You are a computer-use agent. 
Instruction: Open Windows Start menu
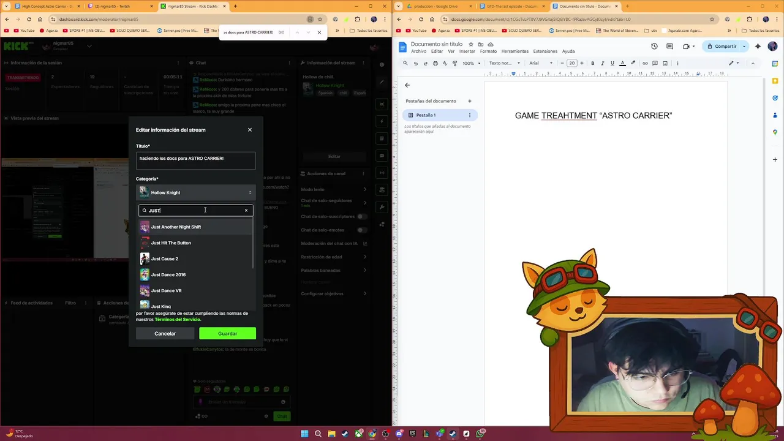coord(304,434)
